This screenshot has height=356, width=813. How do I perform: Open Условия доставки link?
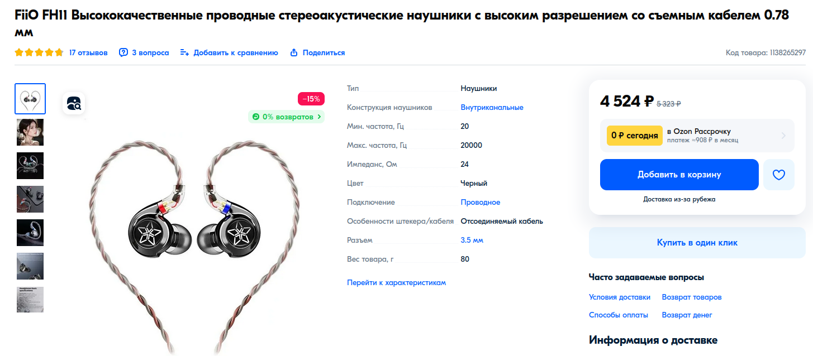(620, 297)
